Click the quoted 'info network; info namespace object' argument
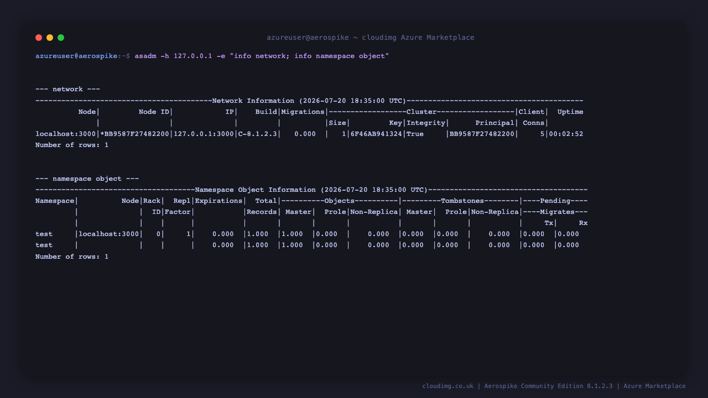Viewport: 708px width, 398px height. tap(309, 56)
